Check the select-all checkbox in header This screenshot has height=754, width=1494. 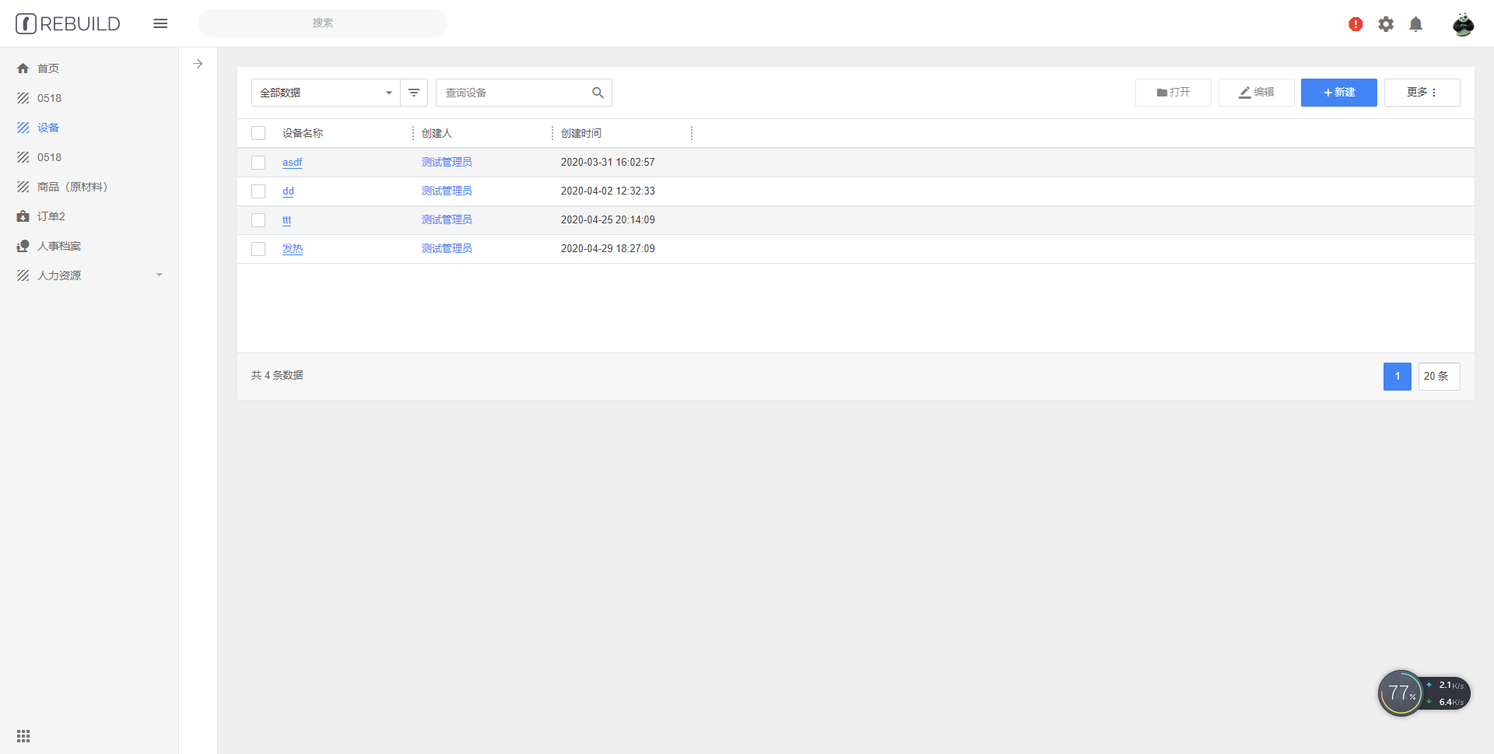point(258,133)
